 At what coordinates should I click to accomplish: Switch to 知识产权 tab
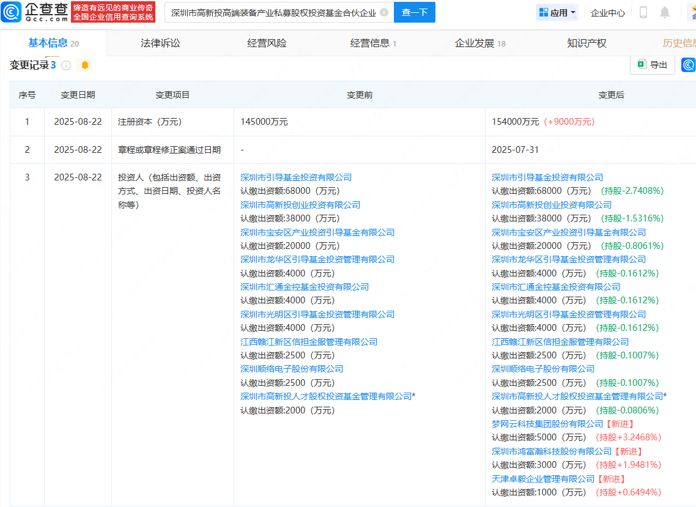587,43
